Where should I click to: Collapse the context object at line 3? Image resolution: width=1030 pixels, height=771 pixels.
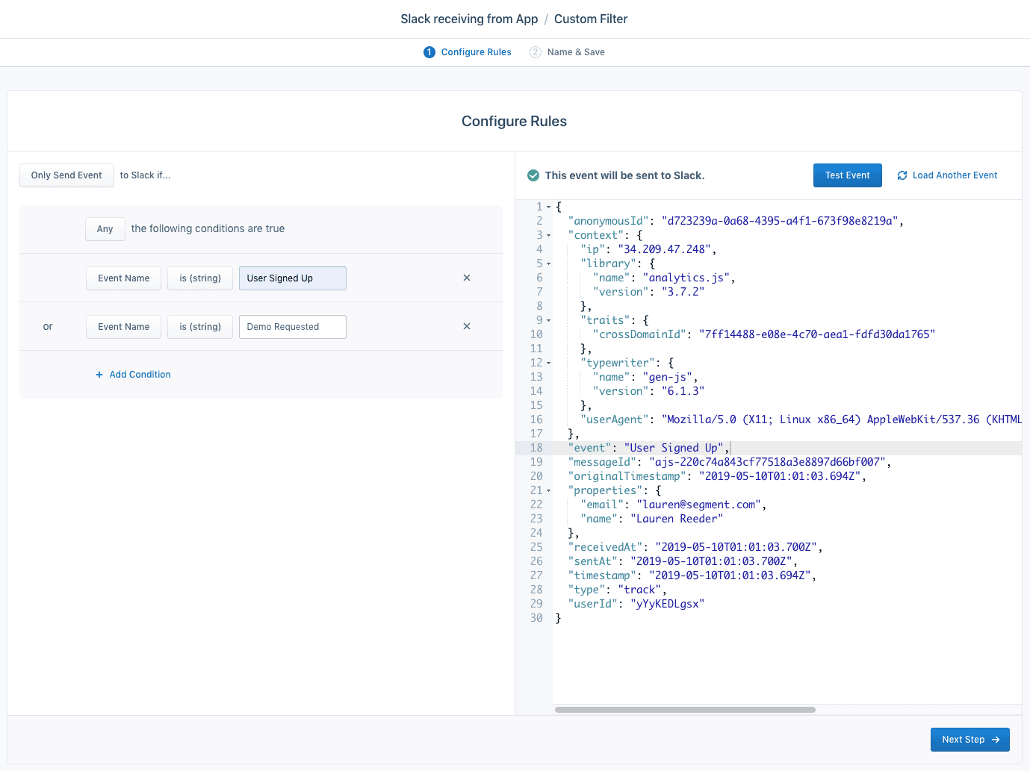[x=547, y=234]
